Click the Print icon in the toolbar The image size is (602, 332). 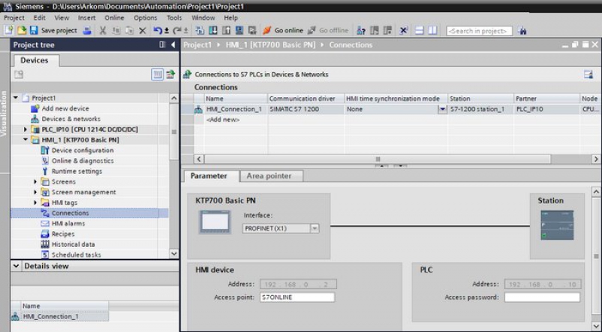coord(87,30)
